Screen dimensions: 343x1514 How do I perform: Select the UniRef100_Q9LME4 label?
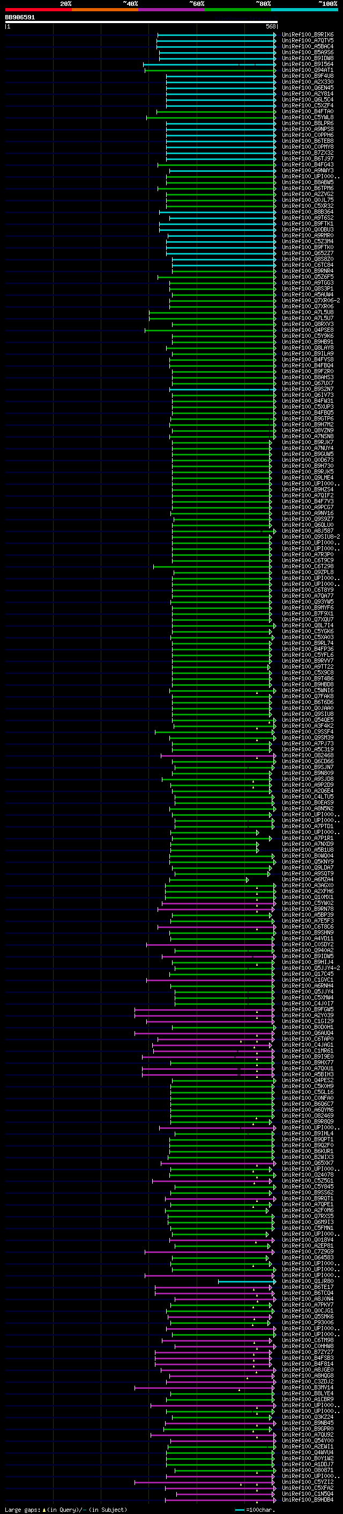pos(308,477)
